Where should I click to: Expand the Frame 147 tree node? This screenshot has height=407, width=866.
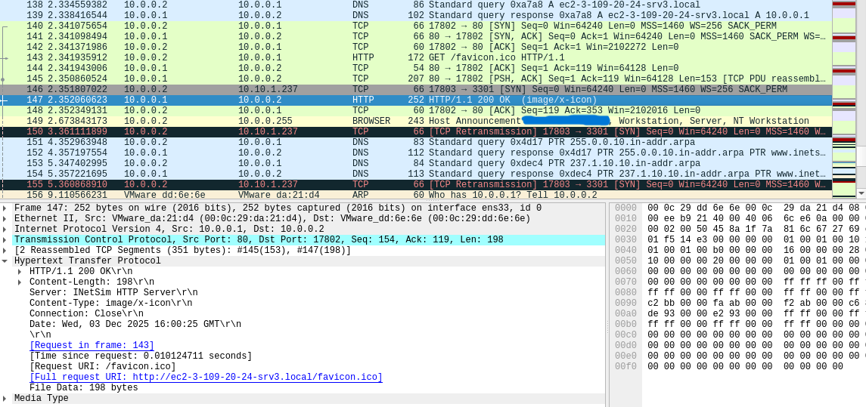pos(5,208)
